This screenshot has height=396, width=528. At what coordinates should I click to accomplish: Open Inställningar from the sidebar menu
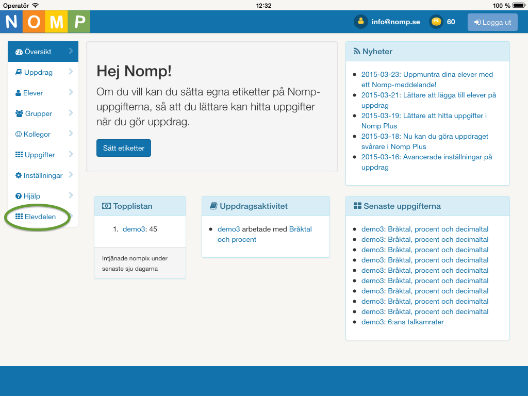pos(44,175)
